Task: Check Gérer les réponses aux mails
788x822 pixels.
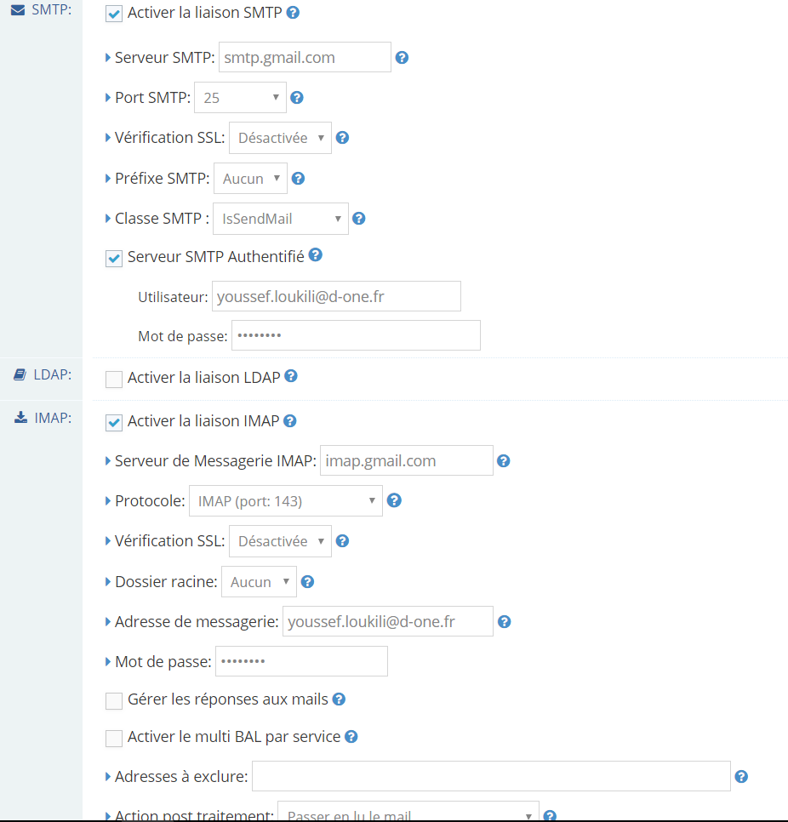Action: (x=114, y=700)
